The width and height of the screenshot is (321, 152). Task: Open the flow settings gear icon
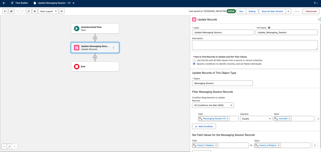[x=34, y=11]
